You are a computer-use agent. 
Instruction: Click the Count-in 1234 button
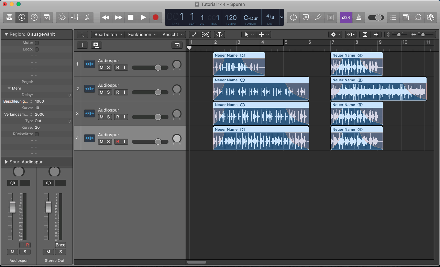click(x=346, y=18)
